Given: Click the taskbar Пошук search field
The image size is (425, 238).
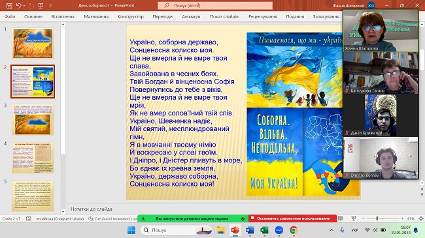Looking at the screenshot, I should 176,230.
